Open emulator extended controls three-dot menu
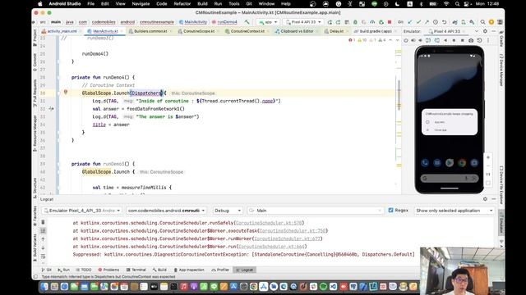This screenshot has height=295, width=526. click(x=488, y=40)
